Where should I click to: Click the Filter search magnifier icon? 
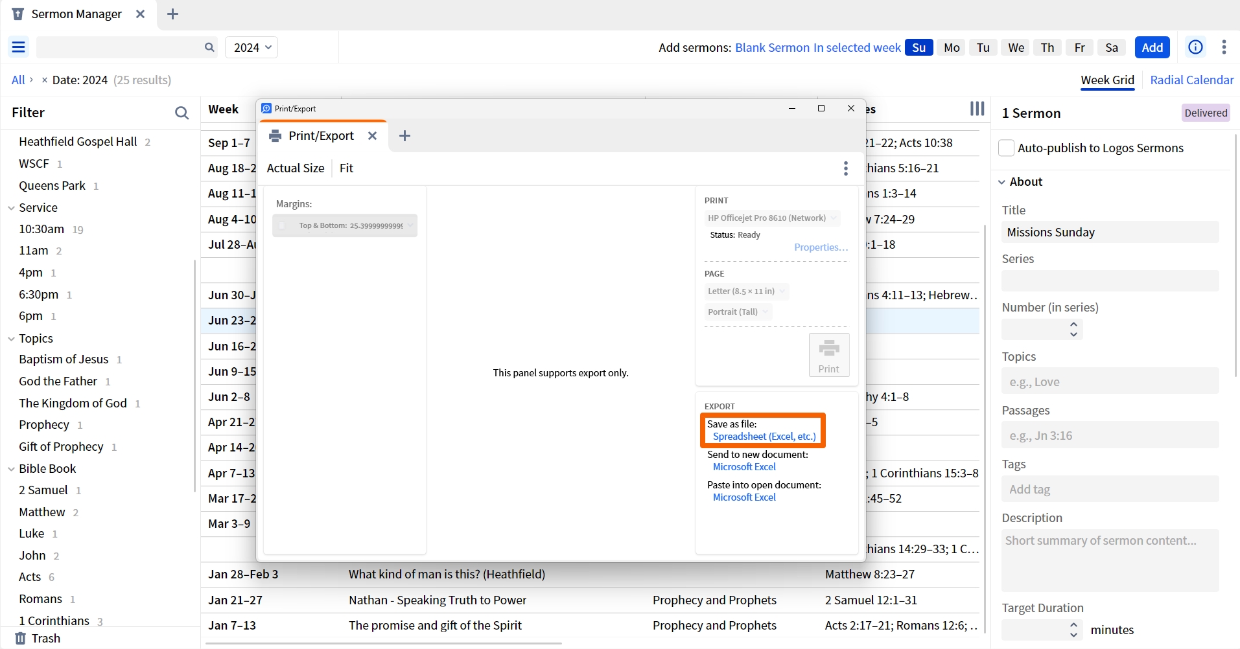[x=182, y=113]
